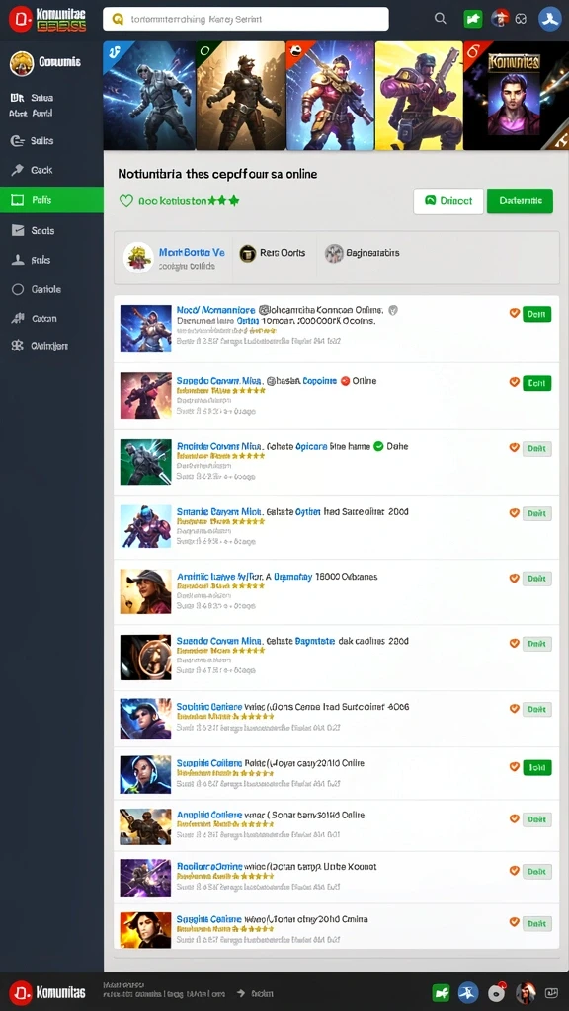Click the Sopedo Corvam Miea title link

click(x=219, y=381)
